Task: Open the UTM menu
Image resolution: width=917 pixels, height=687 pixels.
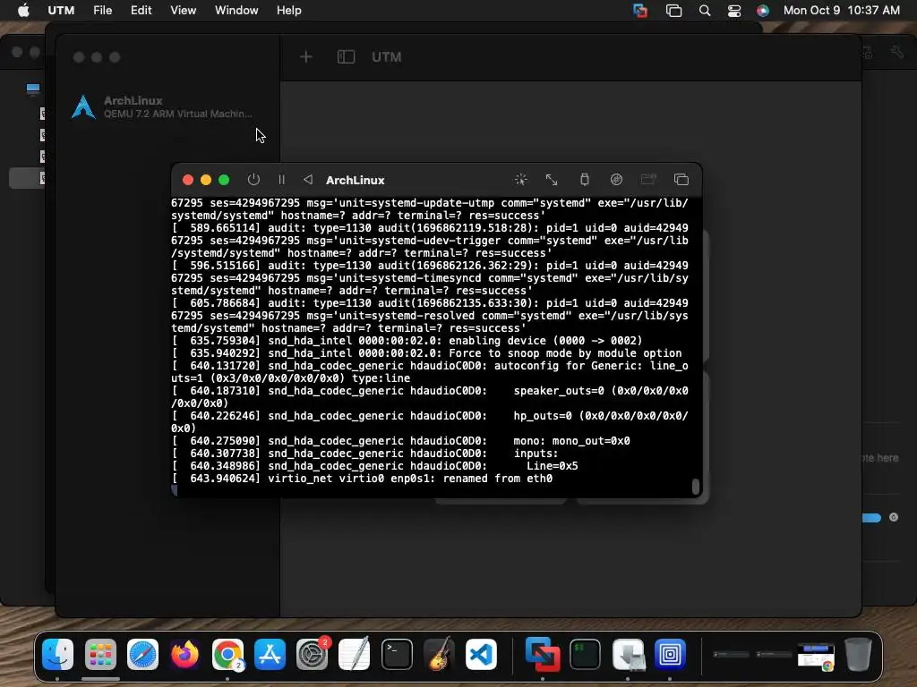Action: [x=61, y=10]
